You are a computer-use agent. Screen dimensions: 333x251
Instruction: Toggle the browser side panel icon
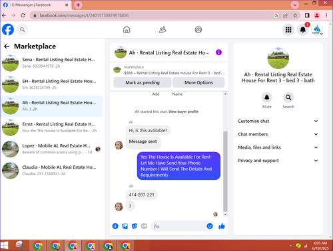307,15
